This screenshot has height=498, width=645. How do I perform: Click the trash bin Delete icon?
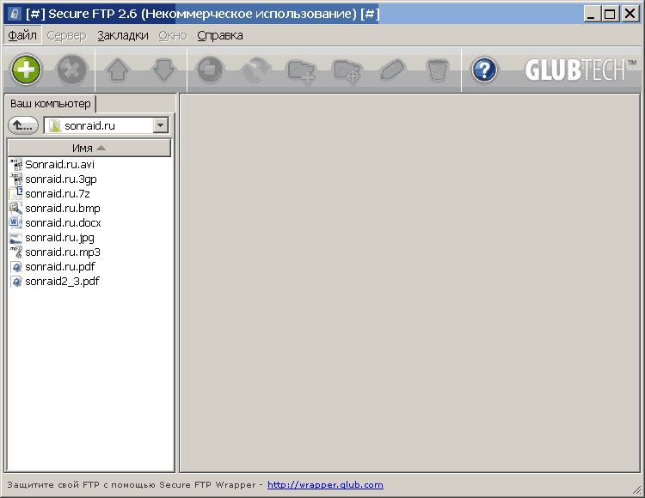pyautogui.click(x=438, y=70)
